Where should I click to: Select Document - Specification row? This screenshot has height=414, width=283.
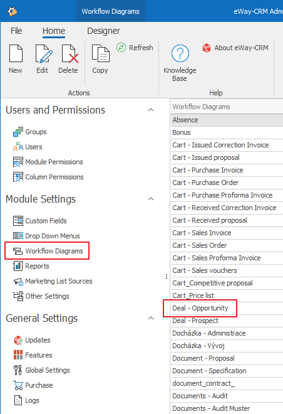(x=227, y=371)
